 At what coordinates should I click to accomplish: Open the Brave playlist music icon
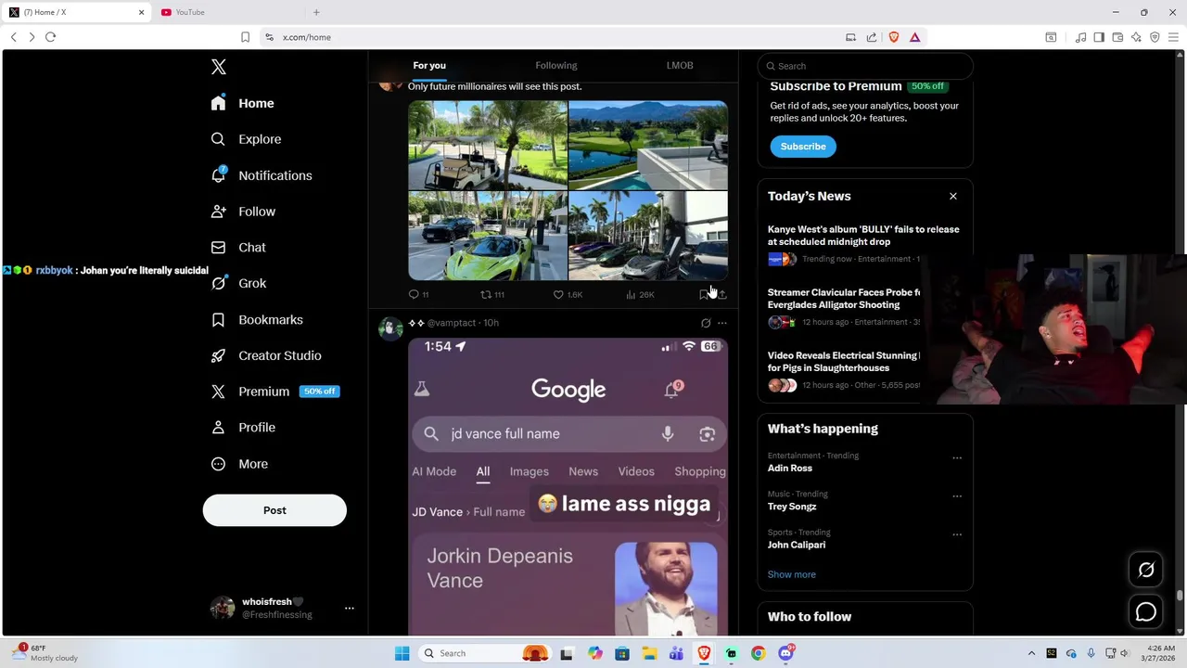point(1080,37)
